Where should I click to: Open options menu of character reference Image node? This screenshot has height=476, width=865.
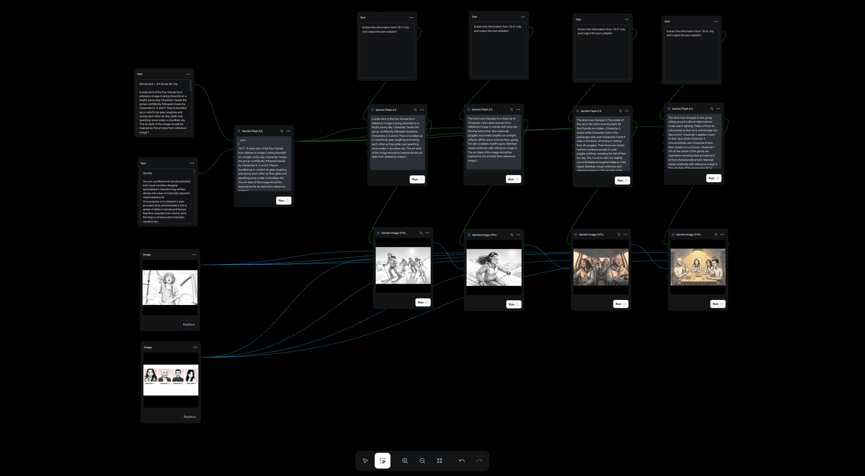click(x=195, y=347)
